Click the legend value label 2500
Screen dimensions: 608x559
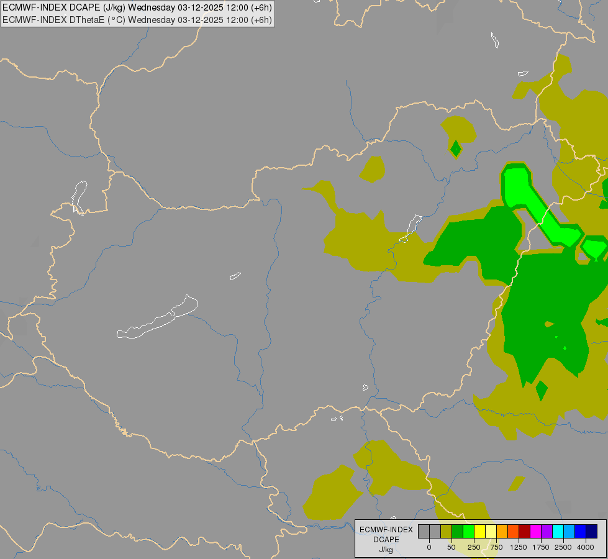click(x=563, y=547)
